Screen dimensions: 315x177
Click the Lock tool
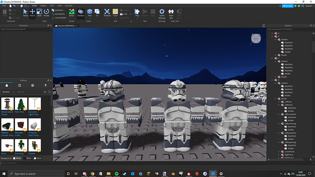[124, 14]
